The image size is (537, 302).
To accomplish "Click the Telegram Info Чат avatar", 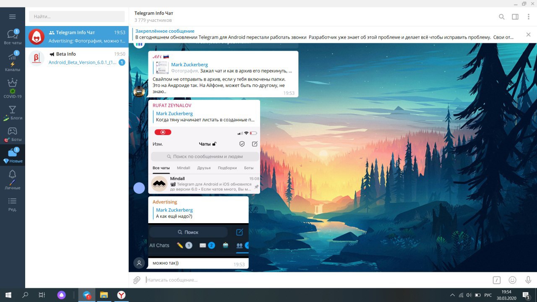I will [x=36, y=37].
